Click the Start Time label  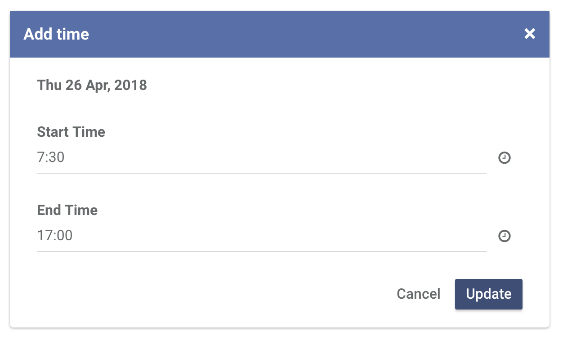tap(71, 132)
